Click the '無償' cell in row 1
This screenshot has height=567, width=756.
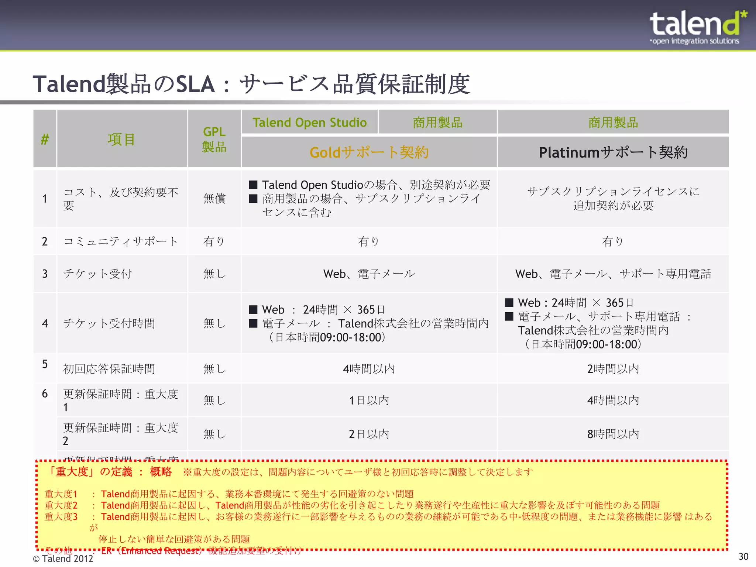(214, 199)
